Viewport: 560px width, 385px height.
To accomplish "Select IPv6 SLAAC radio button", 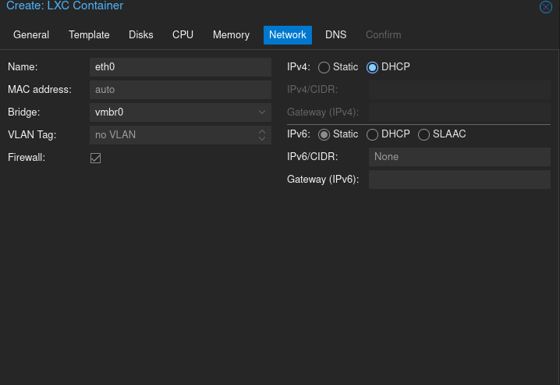I will pyautogui.click(x=424, y=134).
